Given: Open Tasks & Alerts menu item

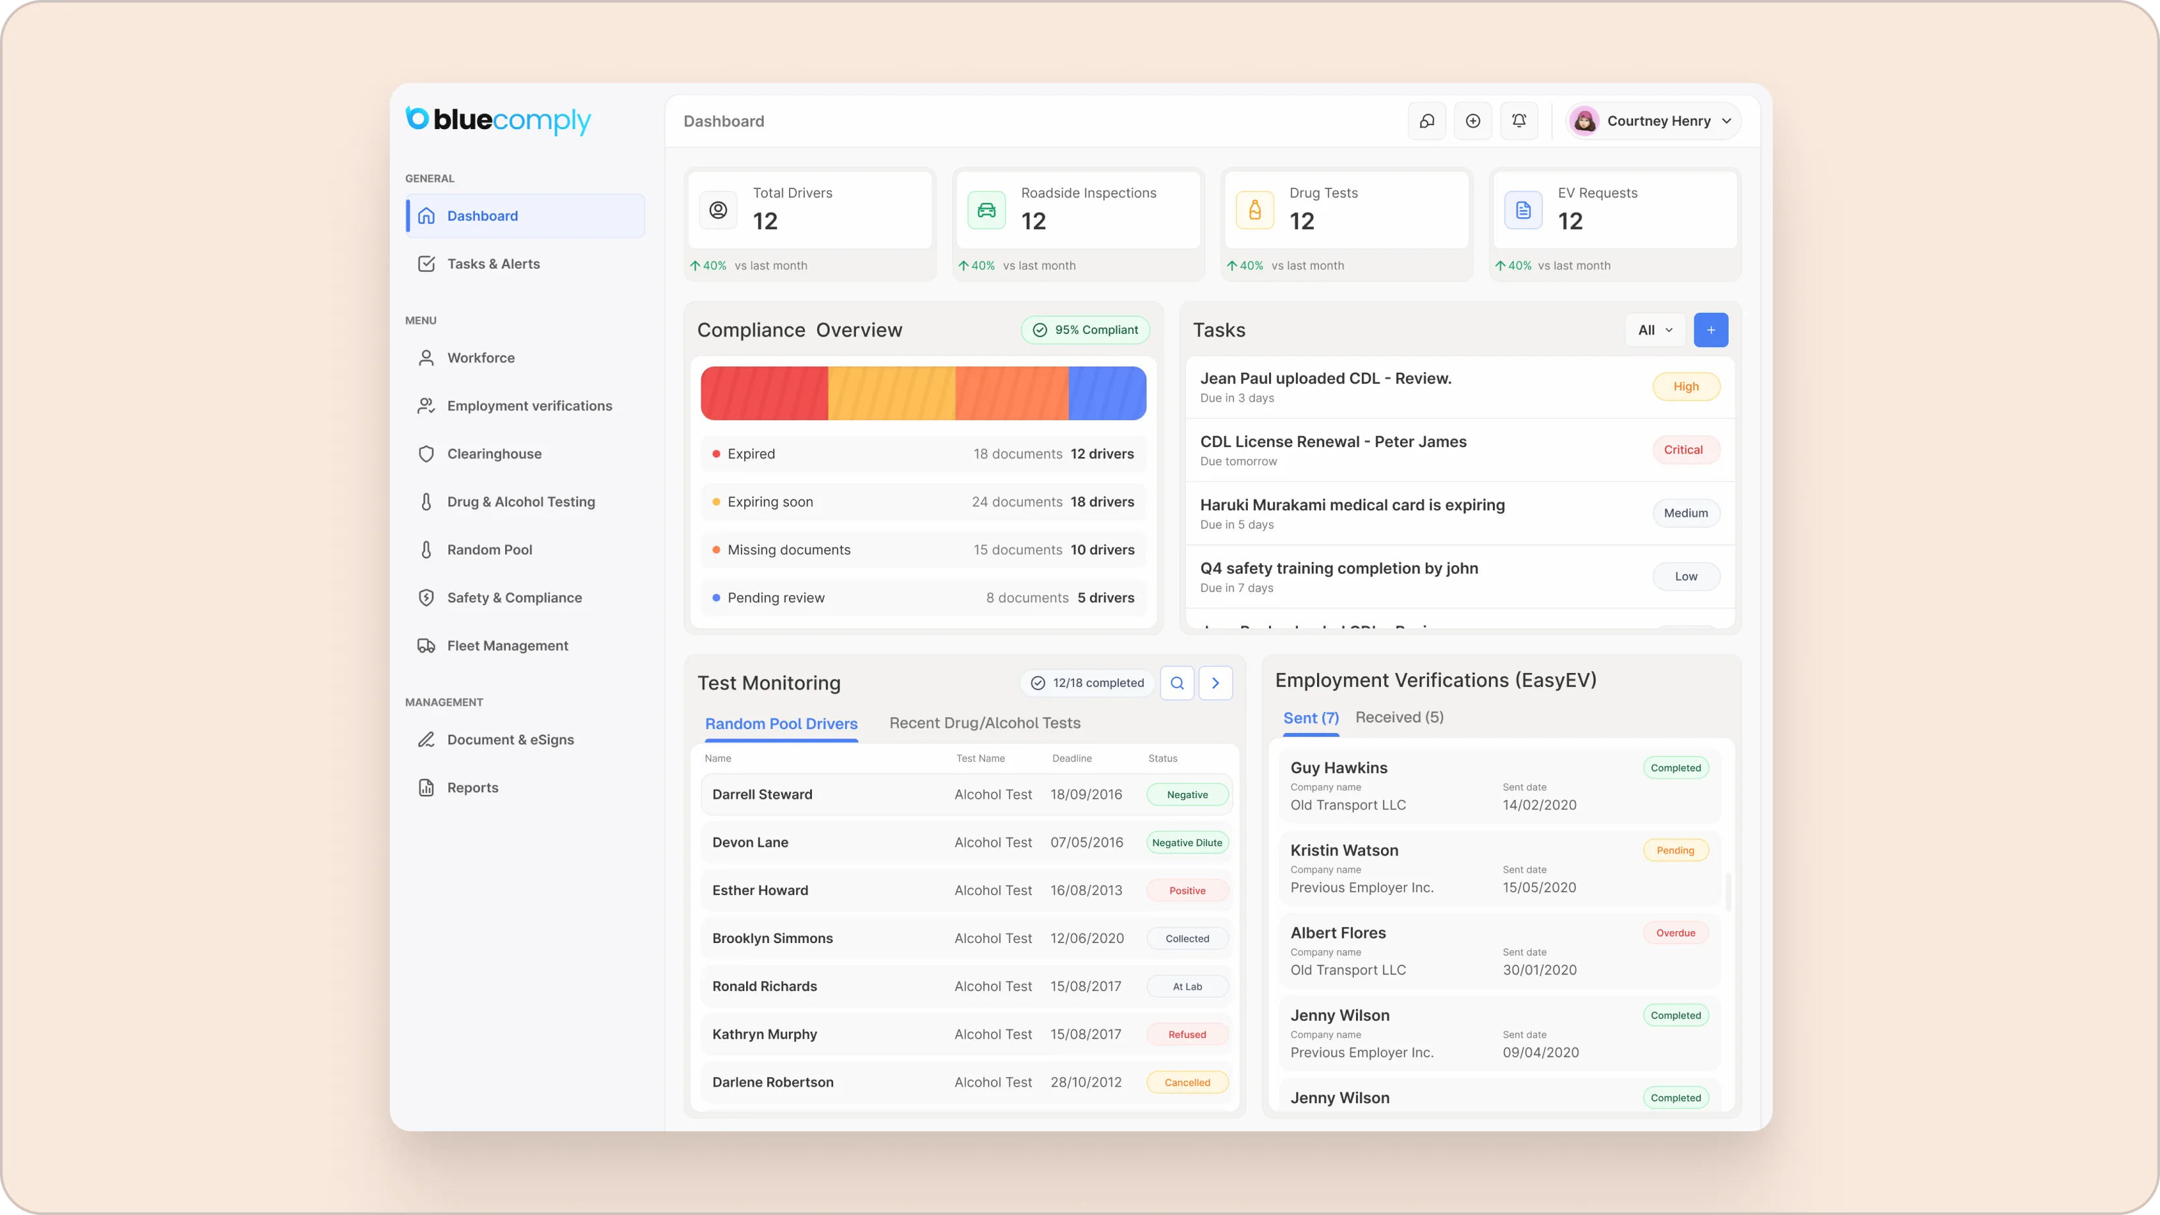Looking at the screenshot, I should point(525,263).
